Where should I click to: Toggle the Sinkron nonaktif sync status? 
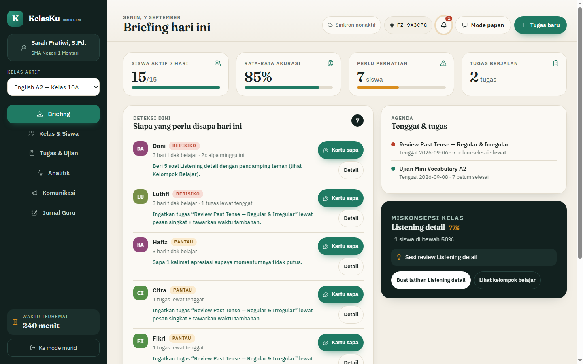click(352, 25)
